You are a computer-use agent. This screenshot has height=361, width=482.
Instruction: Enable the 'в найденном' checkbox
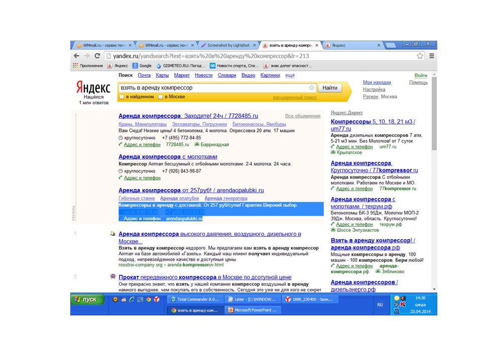coord(122,97)
